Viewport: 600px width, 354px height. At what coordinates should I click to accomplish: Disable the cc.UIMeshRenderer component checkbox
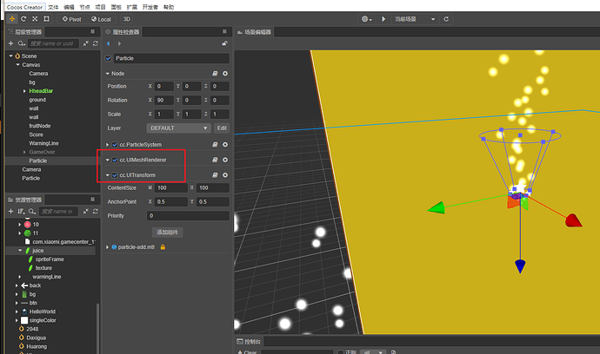tap(115, 160)
